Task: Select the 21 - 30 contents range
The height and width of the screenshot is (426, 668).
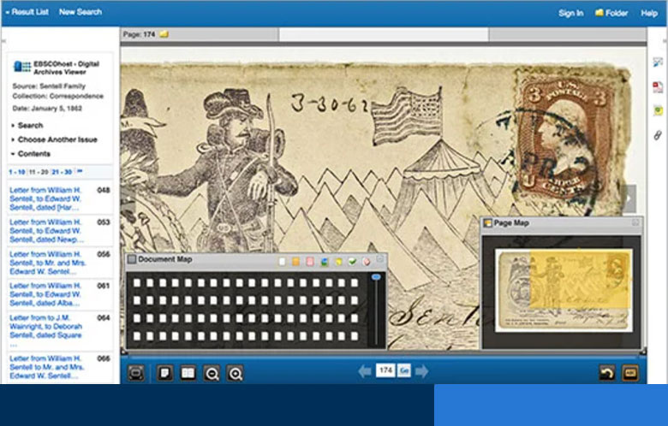Action: [x=62, y=172]
